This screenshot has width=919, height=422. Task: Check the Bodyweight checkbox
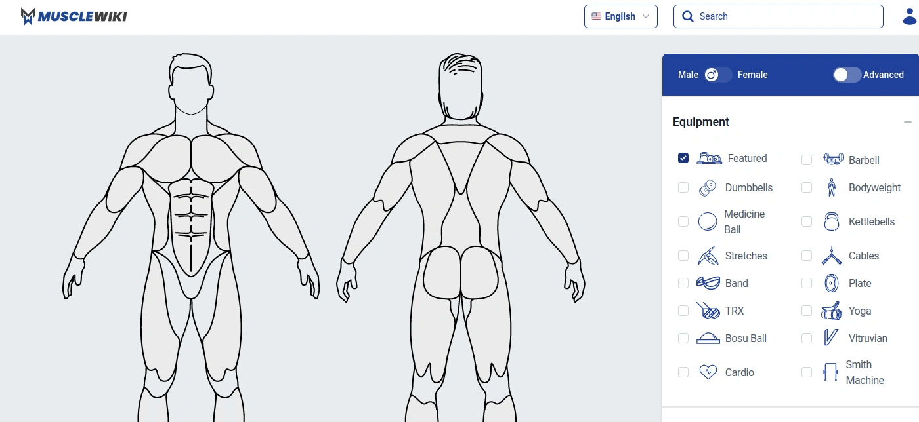click(807, 187)
